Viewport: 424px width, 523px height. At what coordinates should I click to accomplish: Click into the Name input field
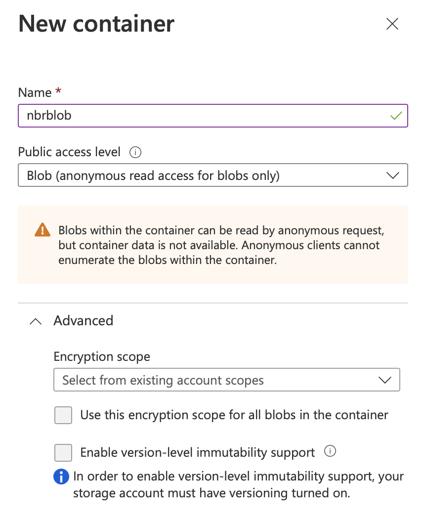(x=213, y=116)
